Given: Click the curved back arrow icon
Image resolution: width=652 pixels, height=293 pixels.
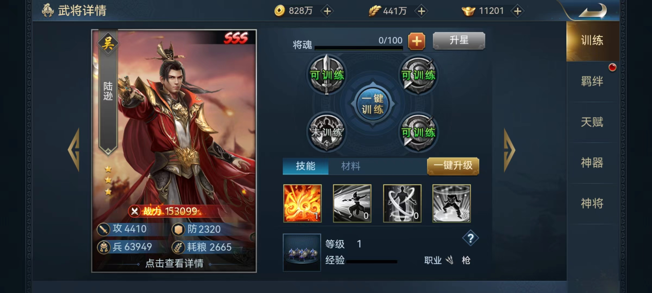Looking at the screenshot, I should coord(593,11).
